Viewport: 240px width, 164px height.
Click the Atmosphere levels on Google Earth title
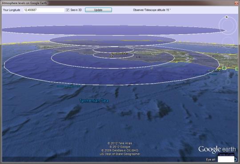(x=24, y=3)
